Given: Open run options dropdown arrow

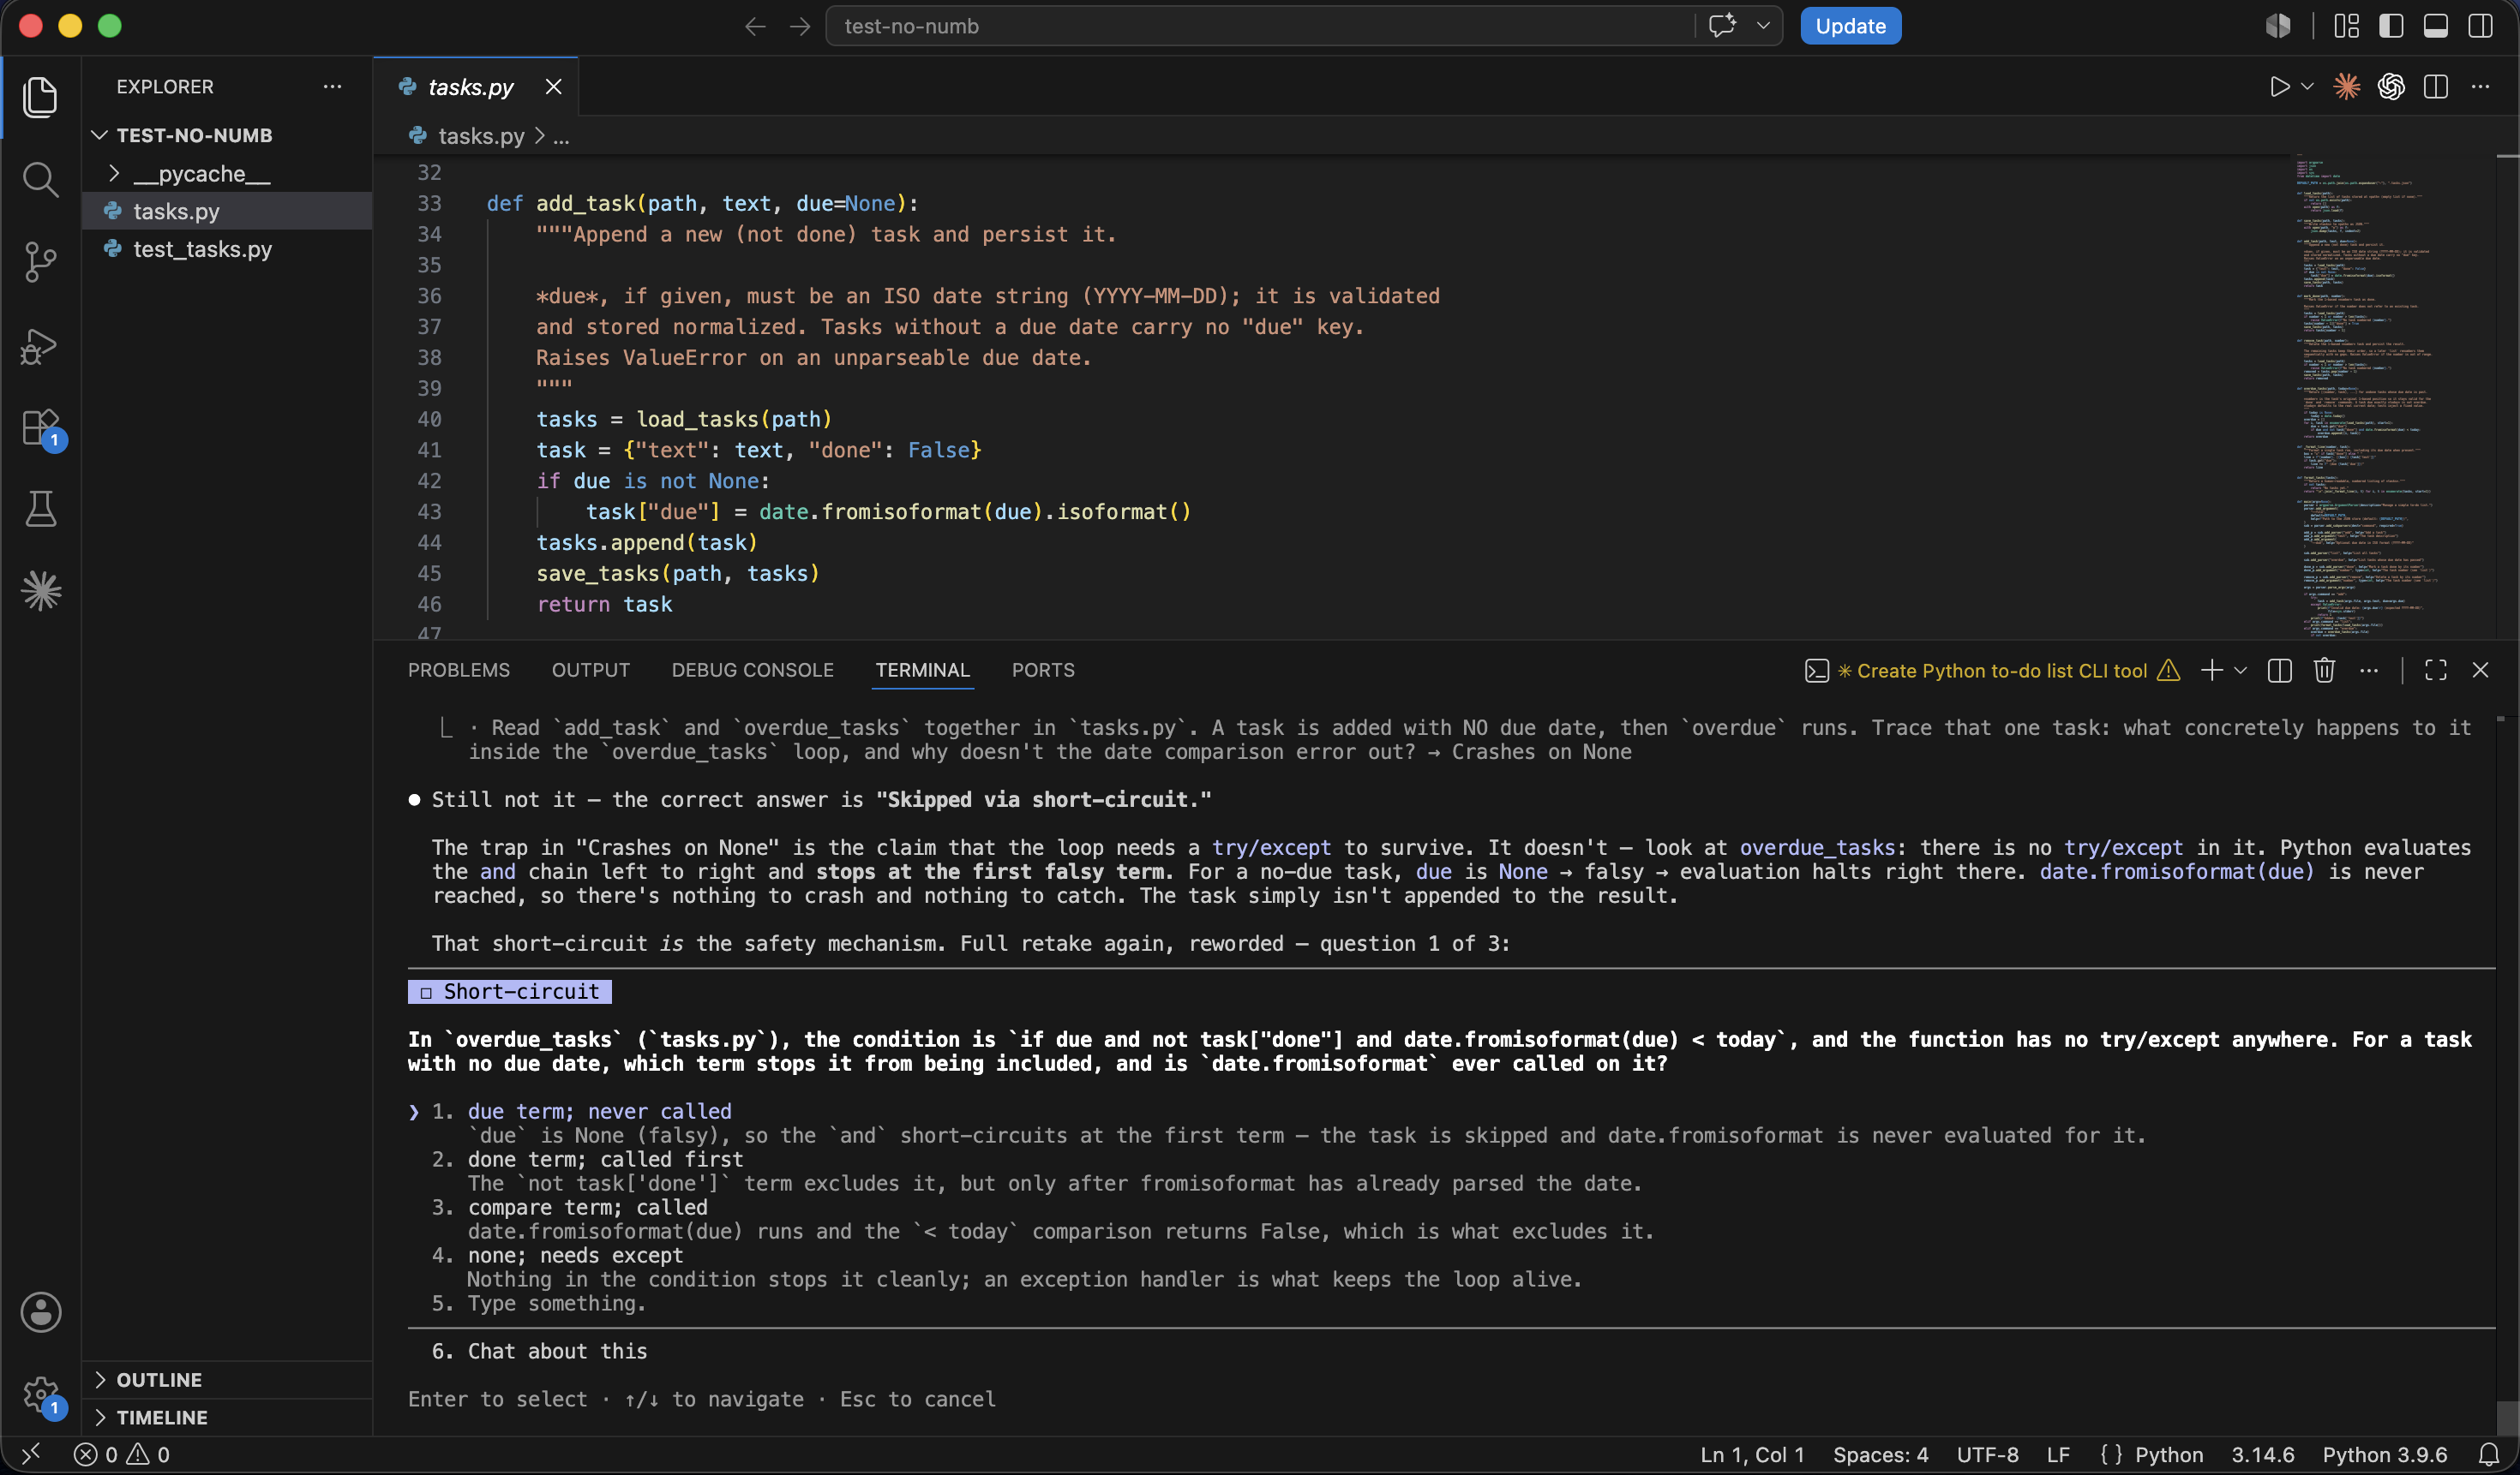Looking at the screenshot, I should pos(2307,87).
